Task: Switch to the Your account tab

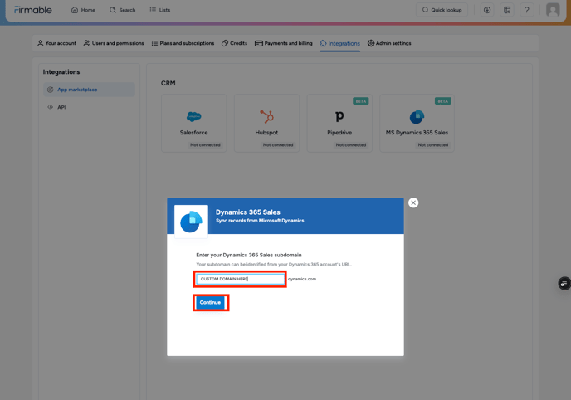Action: 56,43
